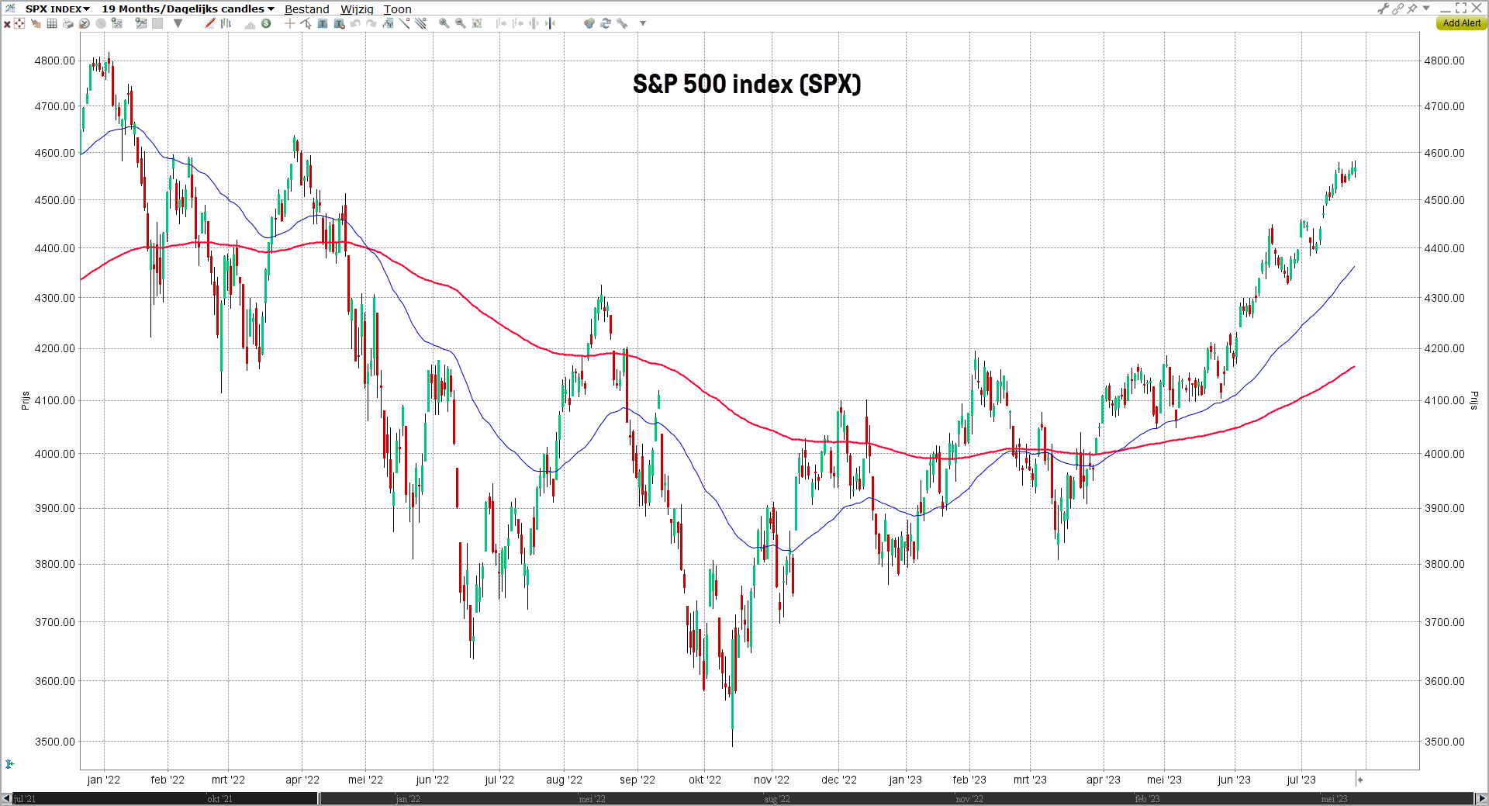1489x806 pixels.
Task: Click the small arrow icon at bottom-left of chart
Action: [x=9, y=764]
